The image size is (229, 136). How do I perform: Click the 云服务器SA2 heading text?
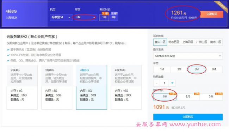click(x=32, y=37)
